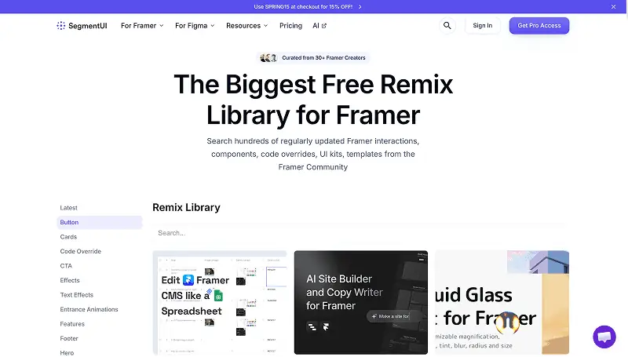Image resolution: width=628 pixels, height=357 pixels.
Task: Expand the For Figma menu
Action: pyautogui.click(x=195, y=26)
